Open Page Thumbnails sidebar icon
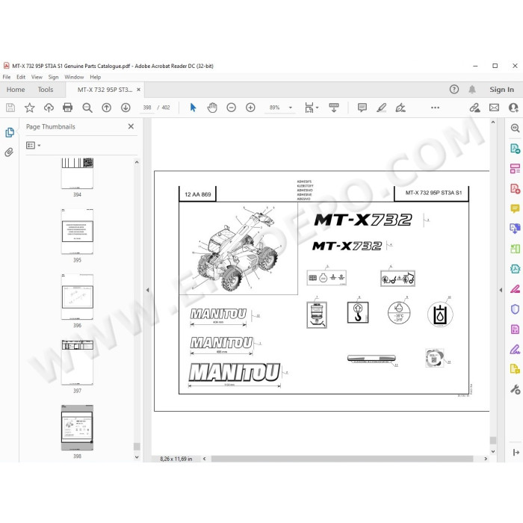The image size is (523, 523). click(10, 132)
